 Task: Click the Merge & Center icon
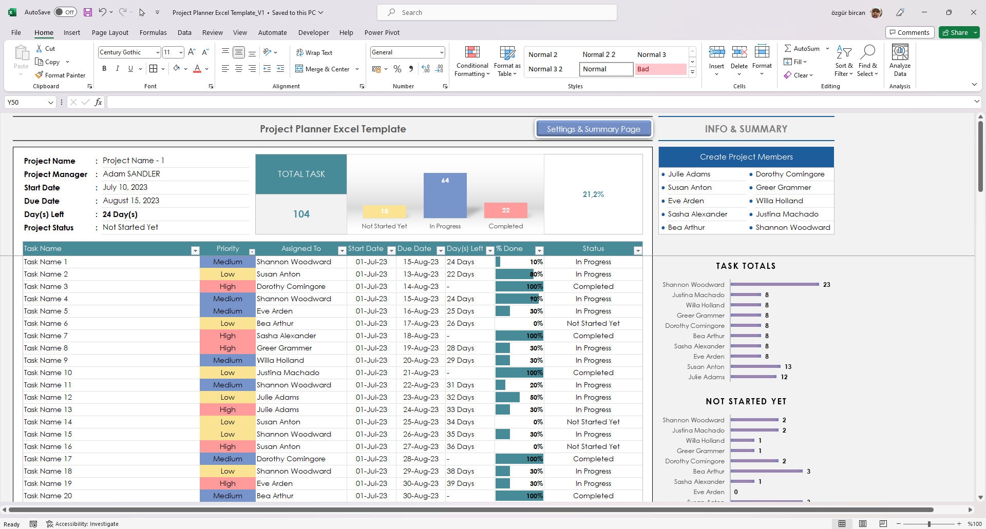[x=299, y=69]
